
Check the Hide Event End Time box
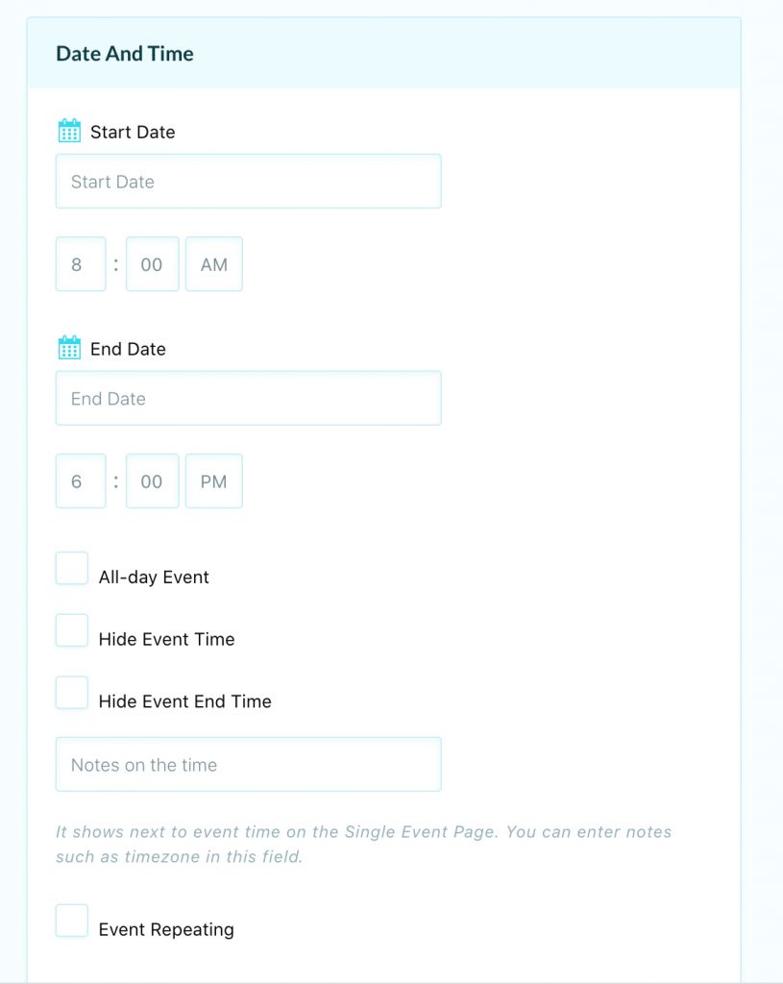pyautogui.click(x=71, y=693)
